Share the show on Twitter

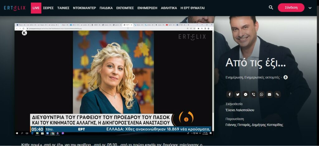237,94
